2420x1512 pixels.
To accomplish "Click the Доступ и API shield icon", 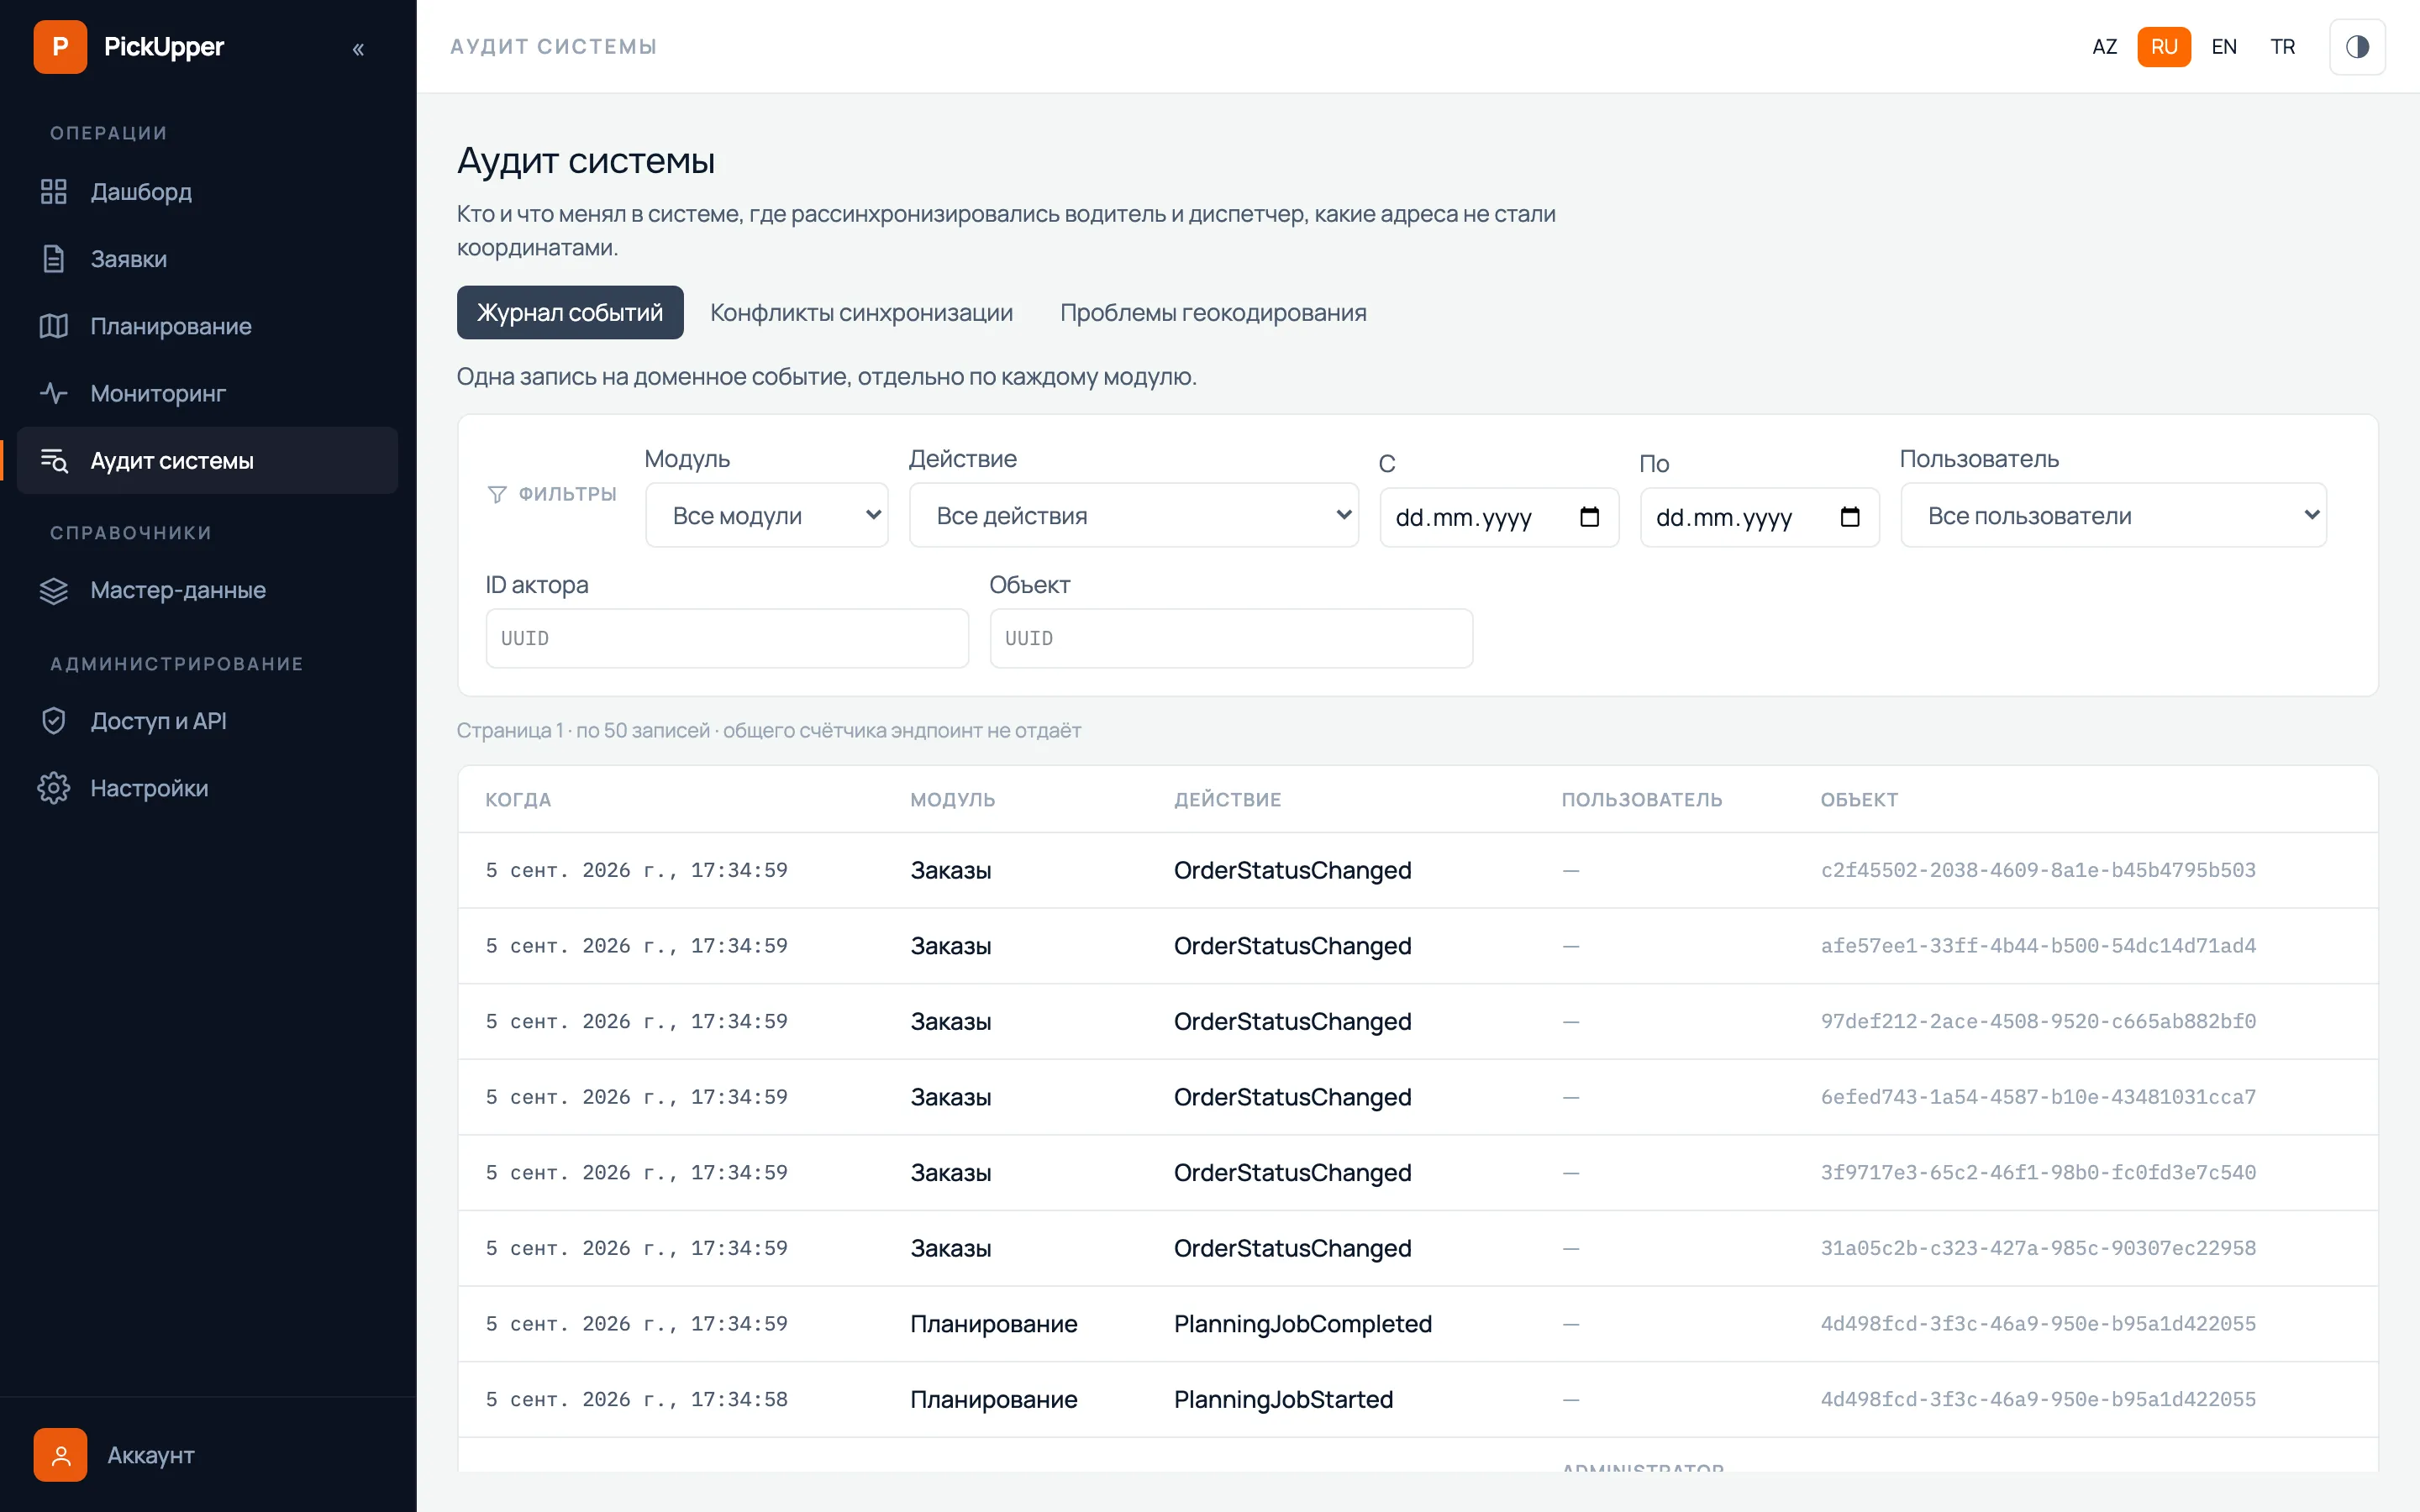I will pyautogui.click(x=54, y=721).
